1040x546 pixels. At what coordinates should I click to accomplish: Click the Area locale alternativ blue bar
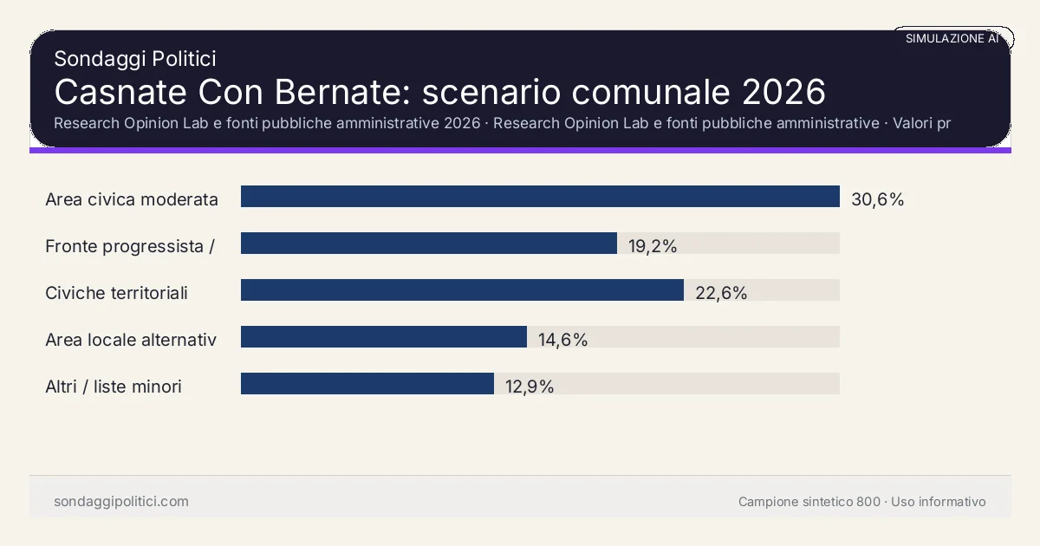(x=383, y=337)
